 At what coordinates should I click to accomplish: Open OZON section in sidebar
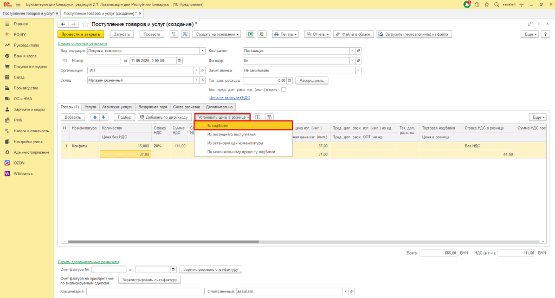pyautogui.click(x=19, y=163)
